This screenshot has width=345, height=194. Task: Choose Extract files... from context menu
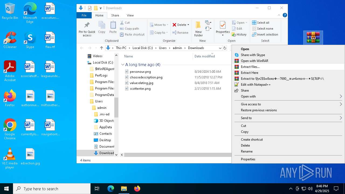[288, 67]
